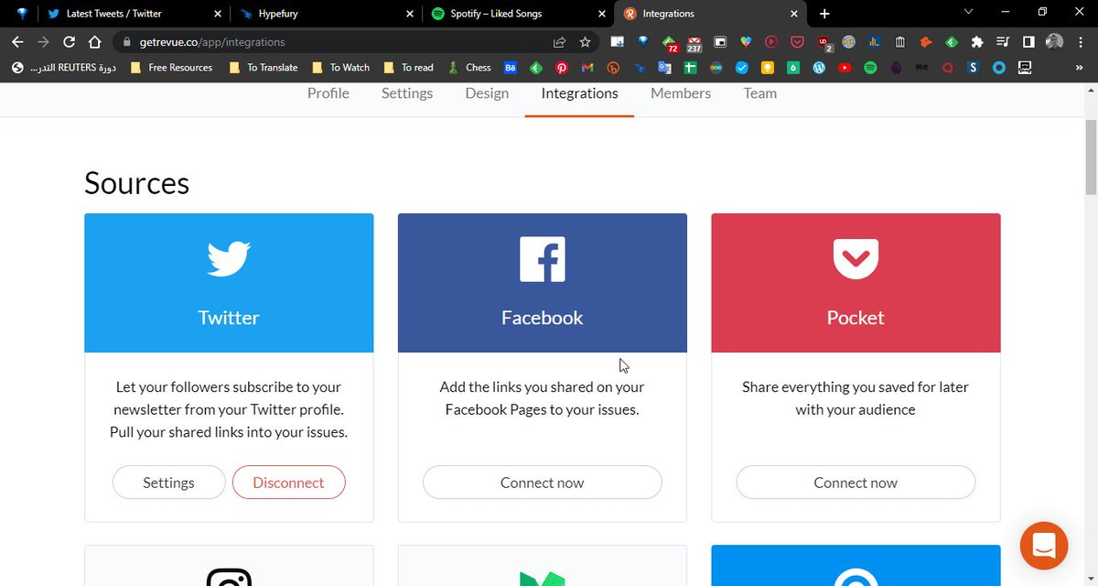Switch to the Design tab
1098x586 pixels.
(487, 93)
